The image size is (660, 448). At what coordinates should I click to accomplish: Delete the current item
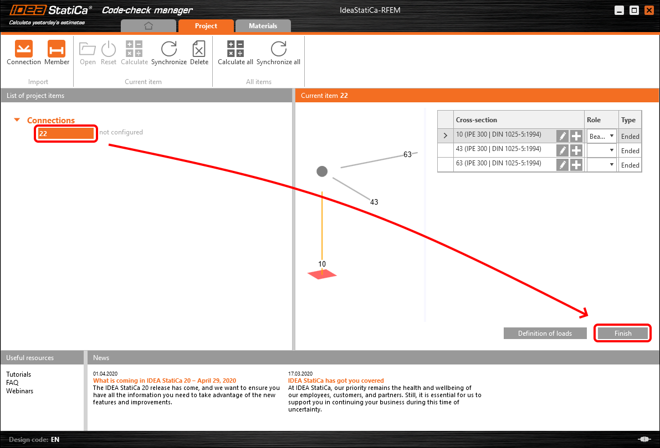tap(199, 53)
